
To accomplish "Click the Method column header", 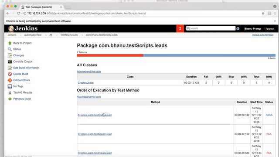I will pyautogui.click(x=155, y=102).
